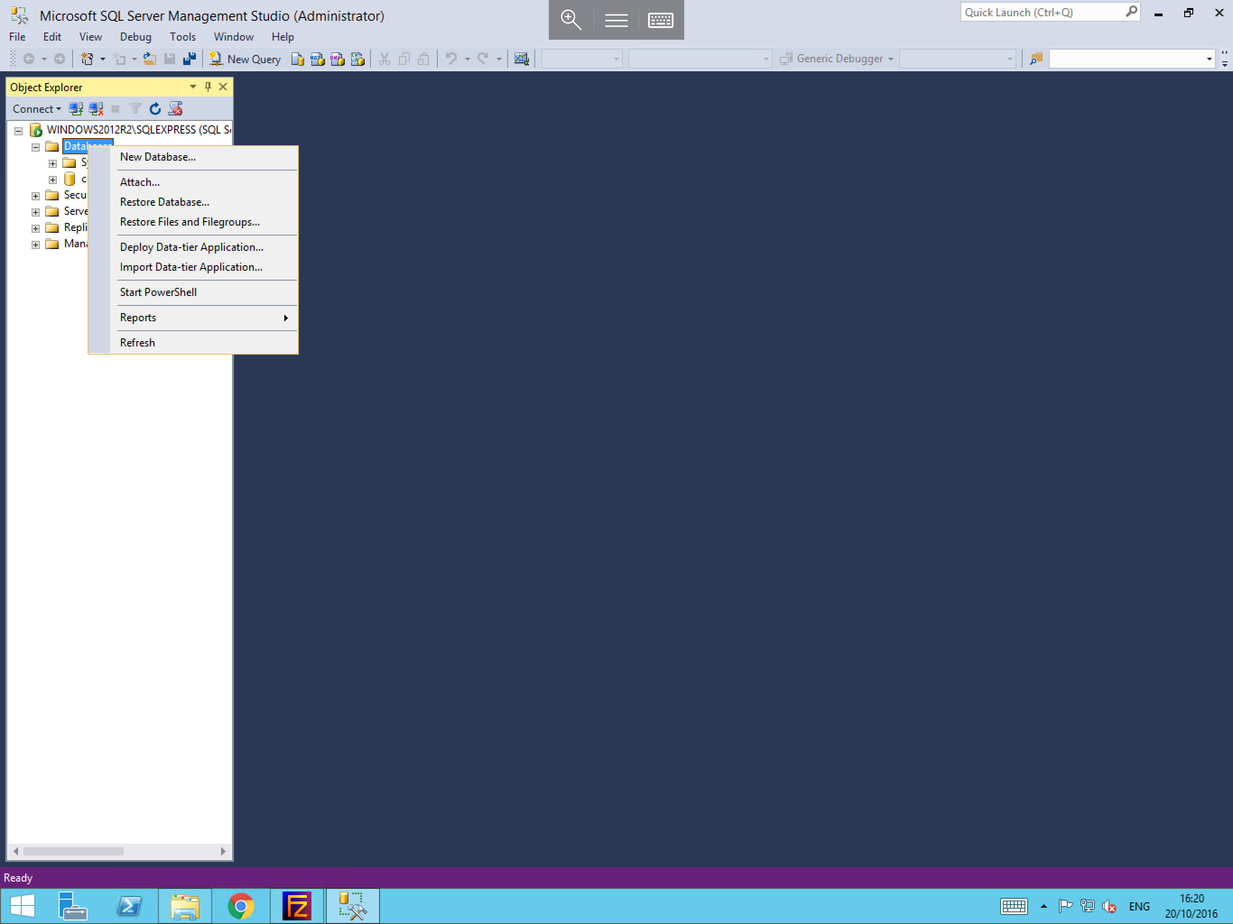
Task: Click the SQLEXPRESS server node icon
Action: 36,130
